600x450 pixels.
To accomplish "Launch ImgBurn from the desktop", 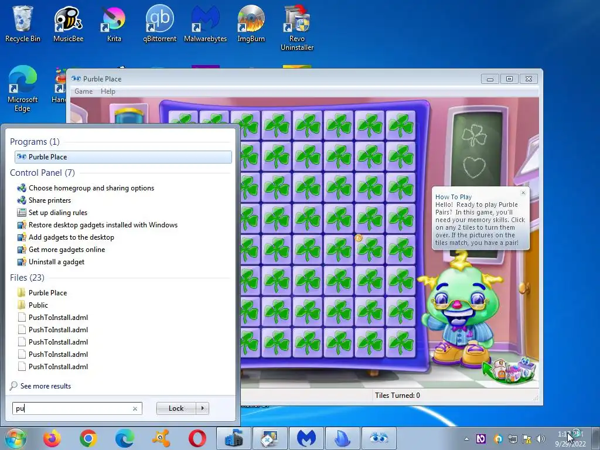I will (x=251, y=23).
